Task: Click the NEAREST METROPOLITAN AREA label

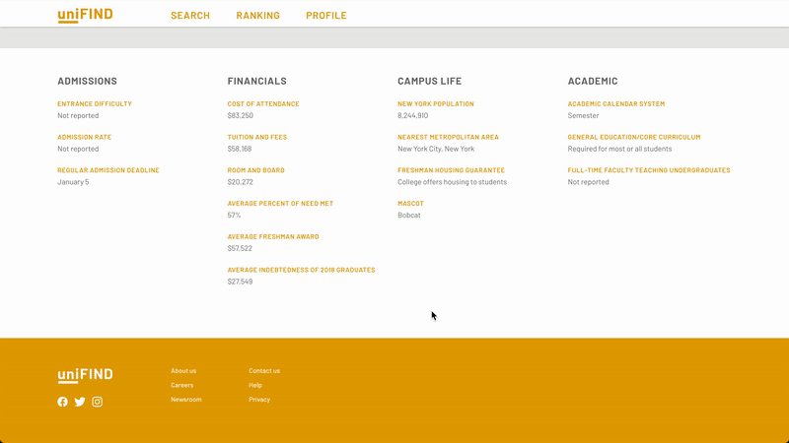Action: click(448, 137)
